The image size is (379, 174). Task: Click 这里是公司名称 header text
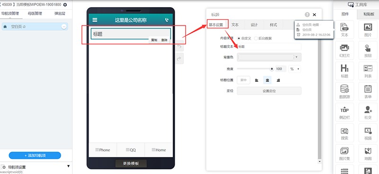pyautogui.click(x=131, y=20)
